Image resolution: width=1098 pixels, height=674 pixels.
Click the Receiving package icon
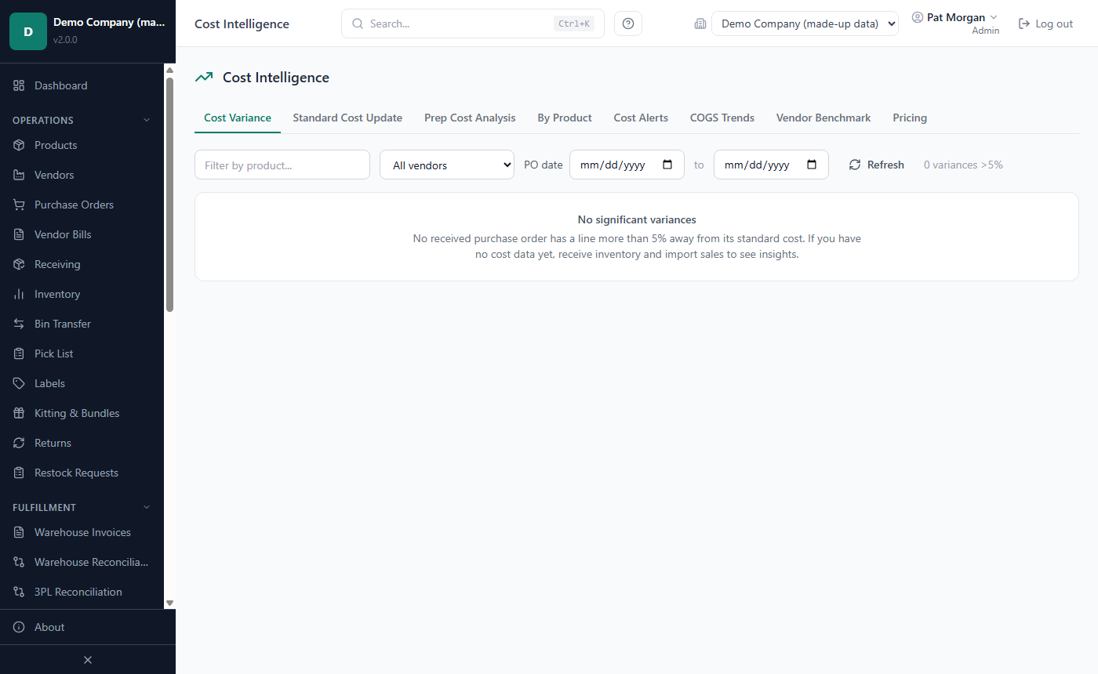19,264
